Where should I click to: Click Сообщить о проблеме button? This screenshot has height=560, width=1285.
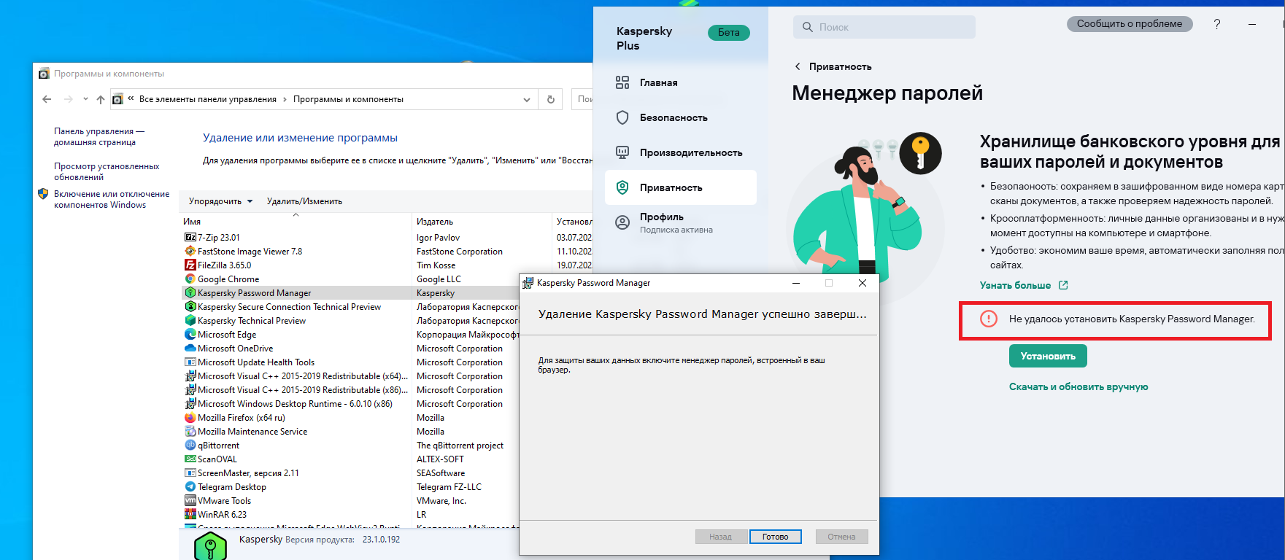click(1130, 24)
